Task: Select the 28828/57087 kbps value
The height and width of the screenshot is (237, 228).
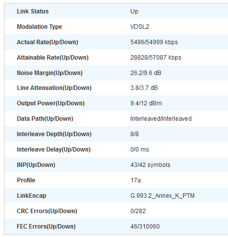Action: [156, 58]
